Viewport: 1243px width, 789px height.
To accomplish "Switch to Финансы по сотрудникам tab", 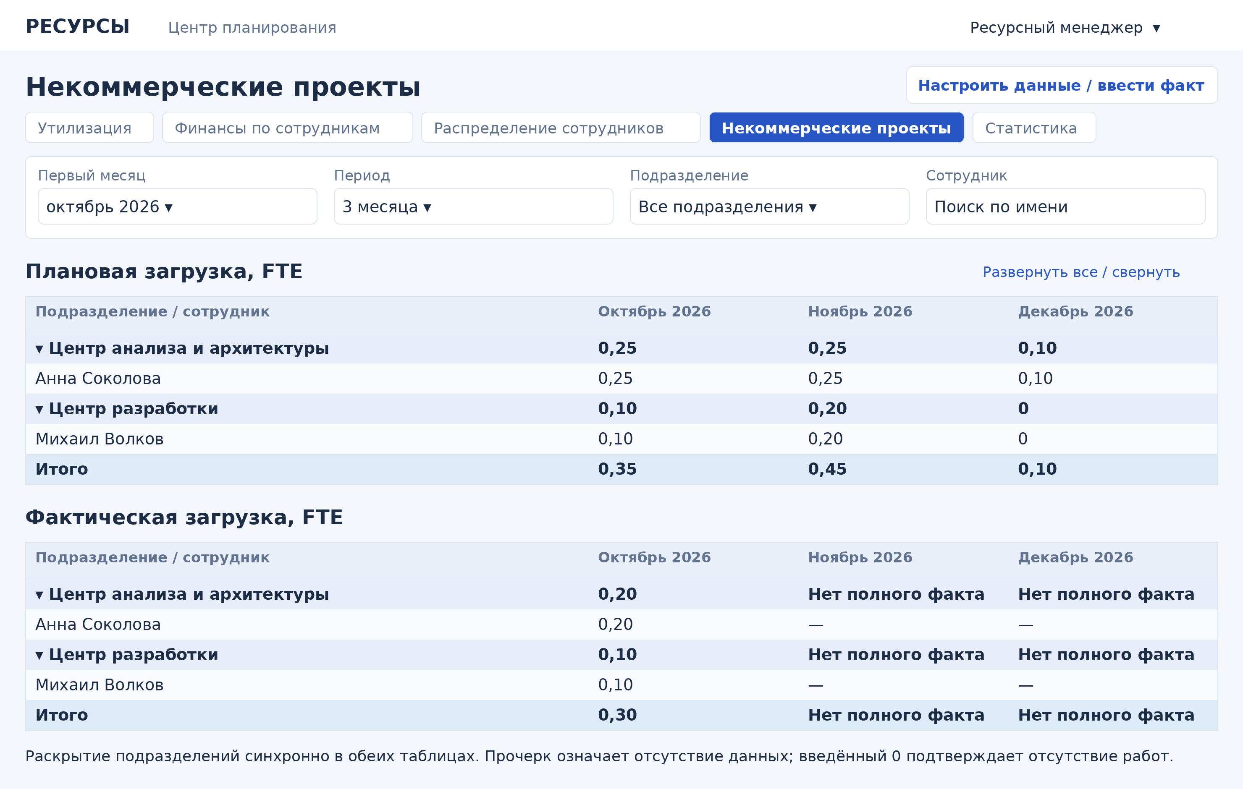I will tap(288, 128).
